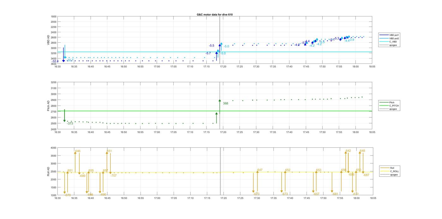The width and height of the screenshot is (442, 219).
Task: Click the '-707' label in Roll plot
Action: (113, 175)
